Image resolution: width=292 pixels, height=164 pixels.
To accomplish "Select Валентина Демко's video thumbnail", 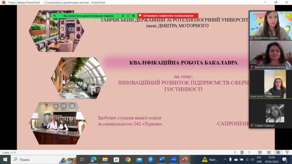I will [271, 25].
